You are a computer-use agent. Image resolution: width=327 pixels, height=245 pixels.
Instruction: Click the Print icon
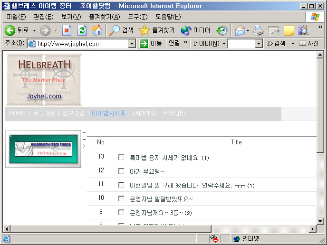[258, 30]
